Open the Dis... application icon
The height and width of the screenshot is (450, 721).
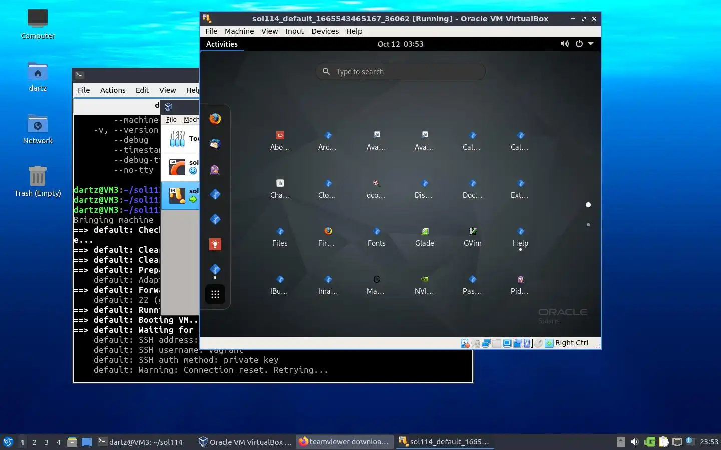point(424,189)
